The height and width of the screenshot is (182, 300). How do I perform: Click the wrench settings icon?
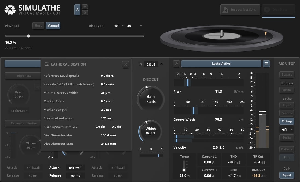click(177, 64)
